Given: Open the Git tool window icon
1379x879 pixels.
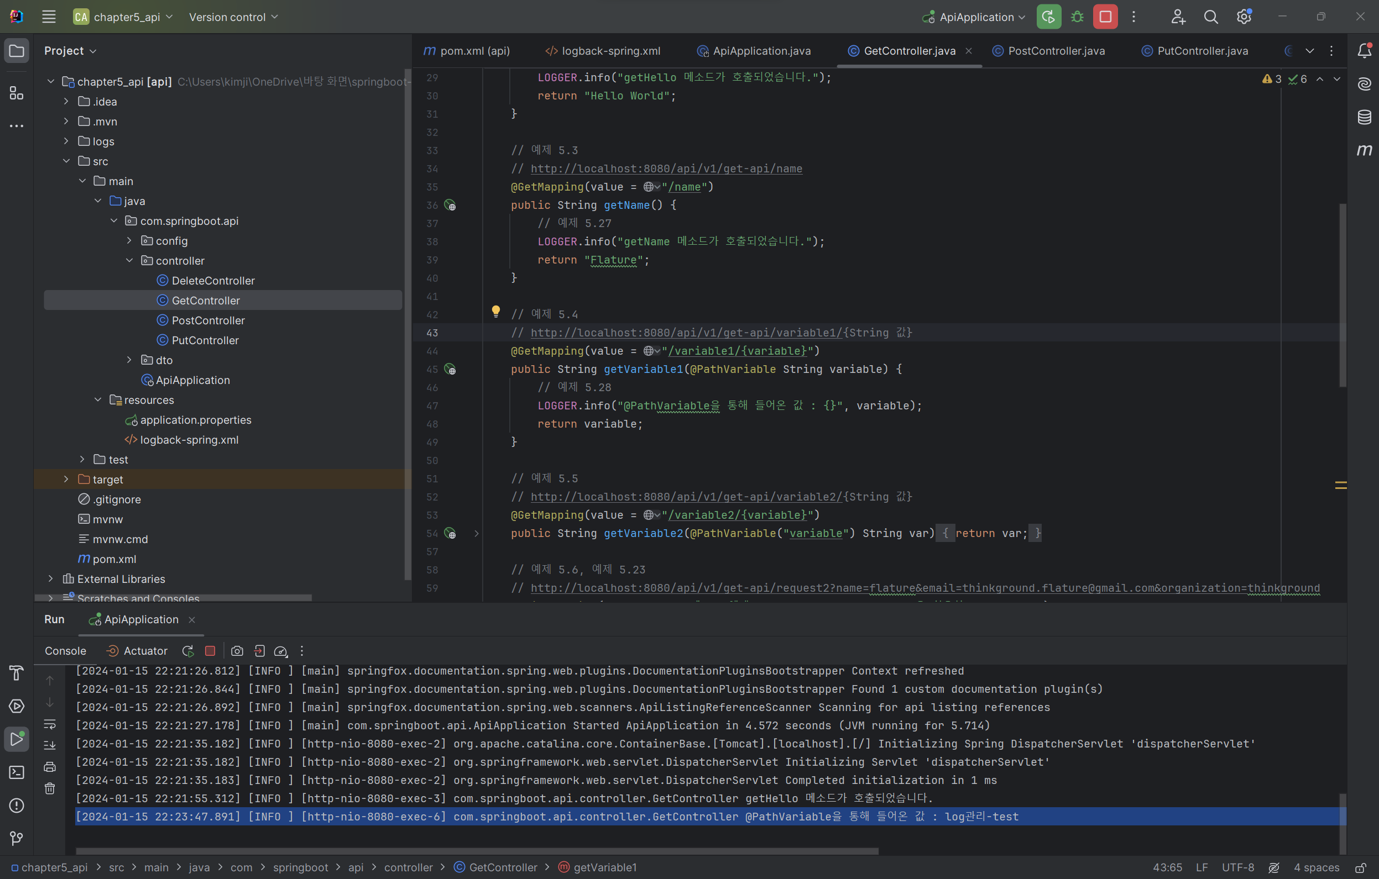Looking at the screenshot, I should [17, 838].
